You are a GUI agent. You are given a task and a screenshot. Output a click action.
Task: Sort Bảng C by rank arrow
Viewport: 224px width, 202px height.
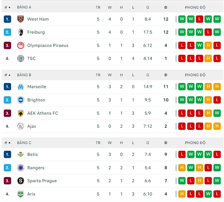(x=9, y=143)
